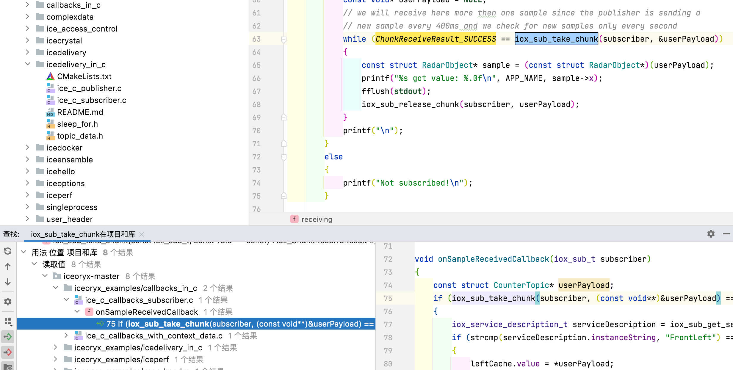The height and width of the screenshot is (370, 733).
Task: Click the CMake icon next to CMakeLists.txt
Action: pyautogui.click(x=50, y=76)
